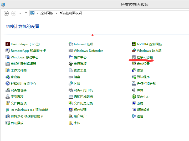Screen dimensions: 189x141
Task: Click the control panel icon in the address bar
Action: (32, 13)
